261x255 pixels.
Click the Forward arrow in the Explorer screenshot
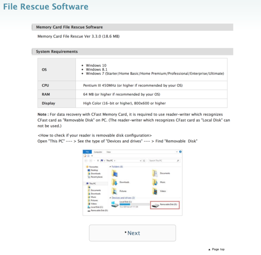[x=91, y=161]
